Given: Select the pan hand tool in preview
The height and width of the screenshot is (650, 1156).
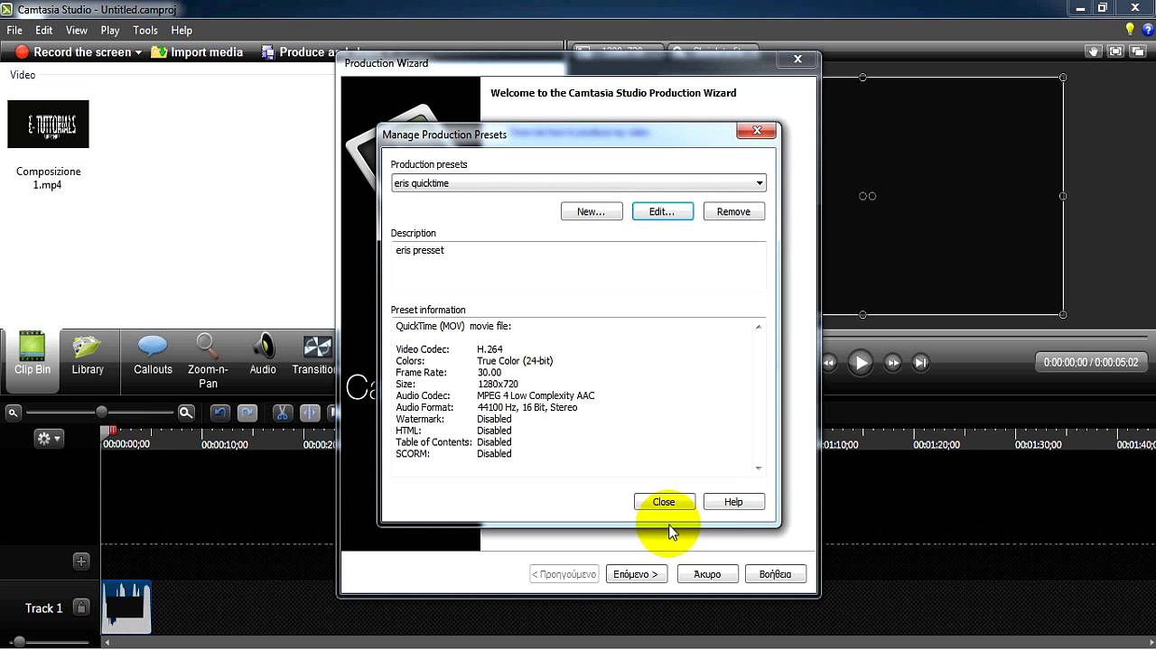Looking at the screenshot, I should 1094,52.
